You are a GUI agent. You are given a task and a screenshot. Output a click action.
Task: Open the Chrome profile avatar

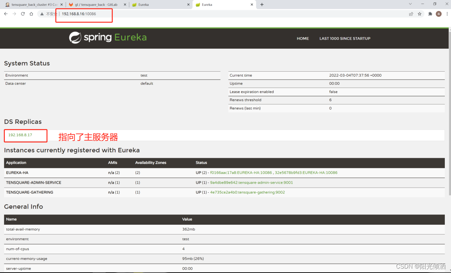[x=439, y=14]
